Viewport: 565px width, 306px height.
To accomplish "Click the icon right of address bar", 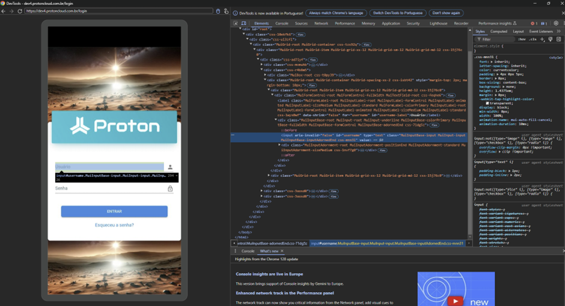I will coord(218,11).
